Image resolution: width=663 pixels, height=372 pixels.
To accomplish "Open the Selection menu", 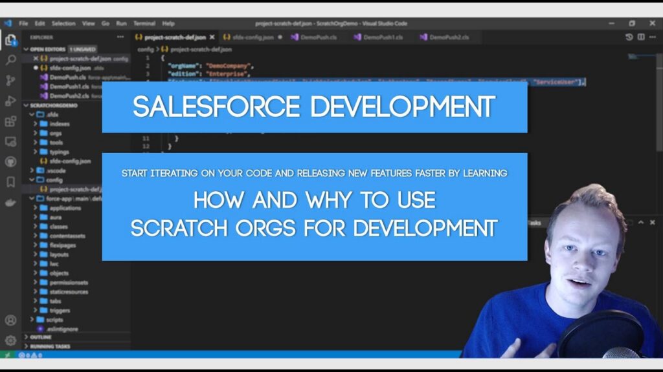I will pyautogui.click(x=63, y=24).
